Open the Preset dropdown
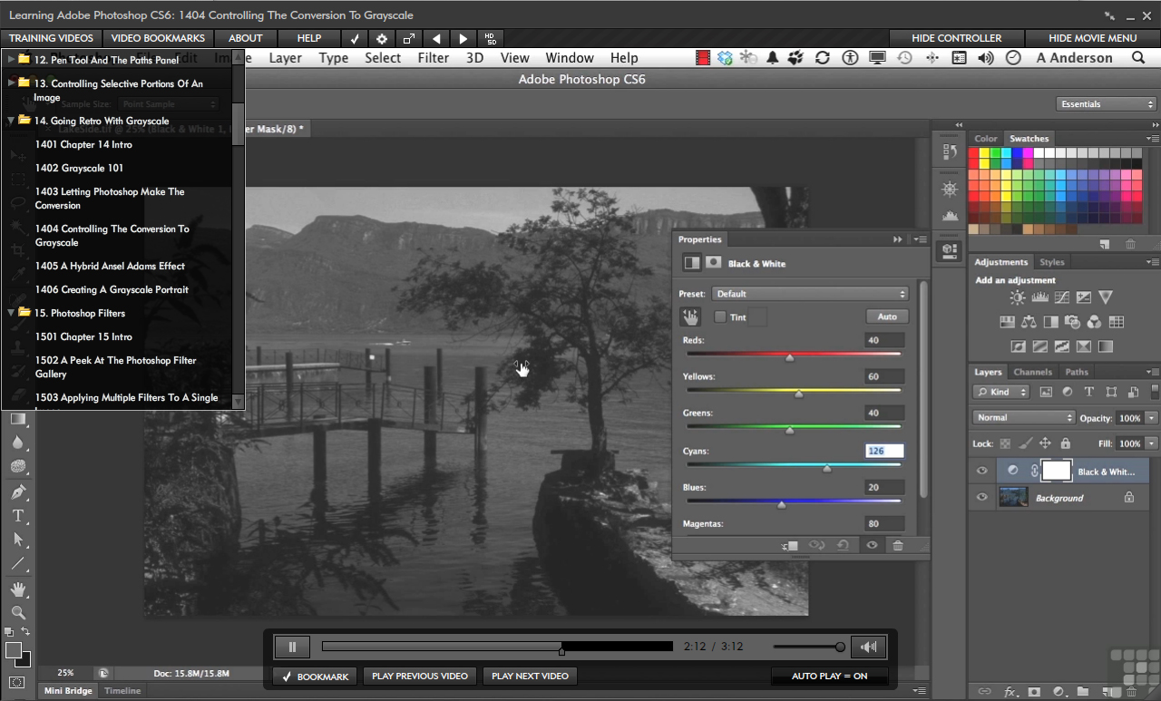The height and width of the screenshot is (701, 1161). point(810,294)
